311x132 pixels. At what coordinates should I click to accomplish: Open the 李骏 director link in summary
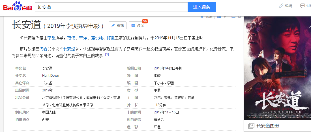coord(51,38)
